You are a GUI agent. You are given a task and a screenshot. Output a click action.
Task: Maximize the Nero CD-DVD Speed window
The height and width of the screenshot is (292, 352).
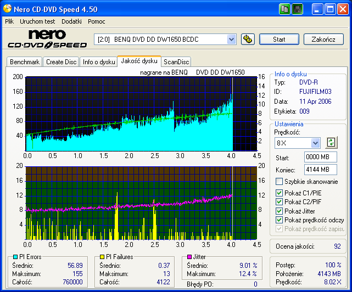(x=330, y=9)
